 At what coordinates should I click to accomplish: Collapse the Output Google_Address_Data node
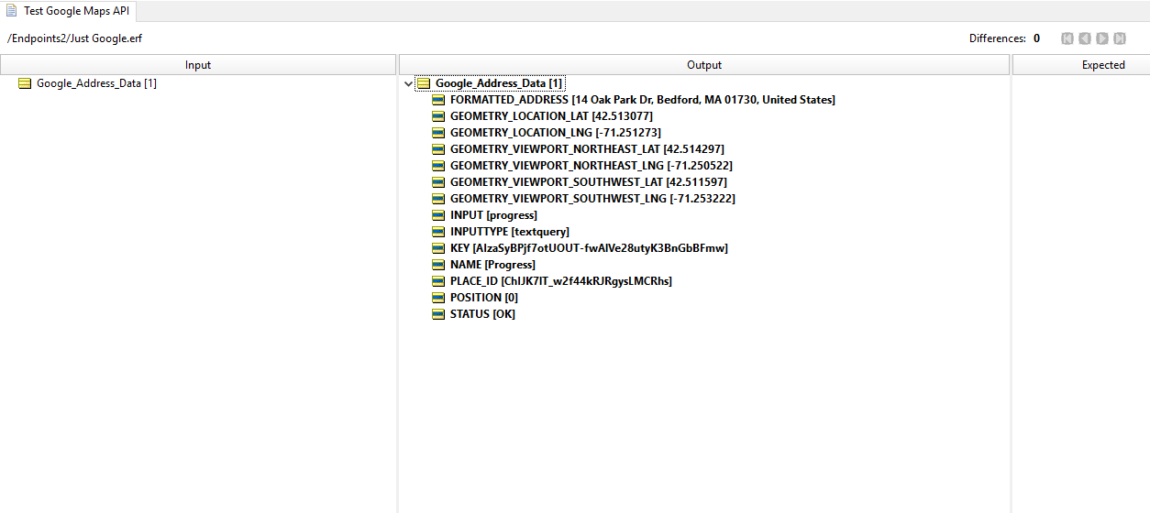(x=408, y=83)
